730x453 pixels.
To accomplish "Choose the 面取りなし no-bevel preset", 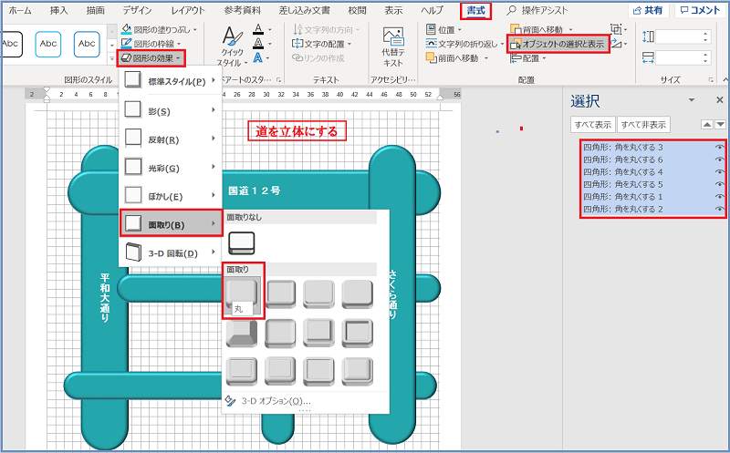I will 241,243.
